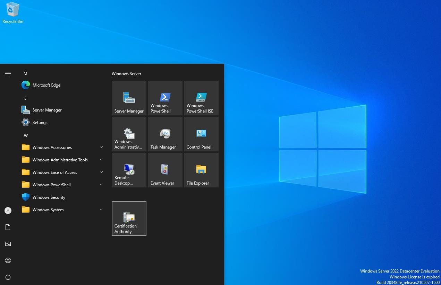Launch the Event Viewer tile
The image size is (441, 285).
pos(165,170)
